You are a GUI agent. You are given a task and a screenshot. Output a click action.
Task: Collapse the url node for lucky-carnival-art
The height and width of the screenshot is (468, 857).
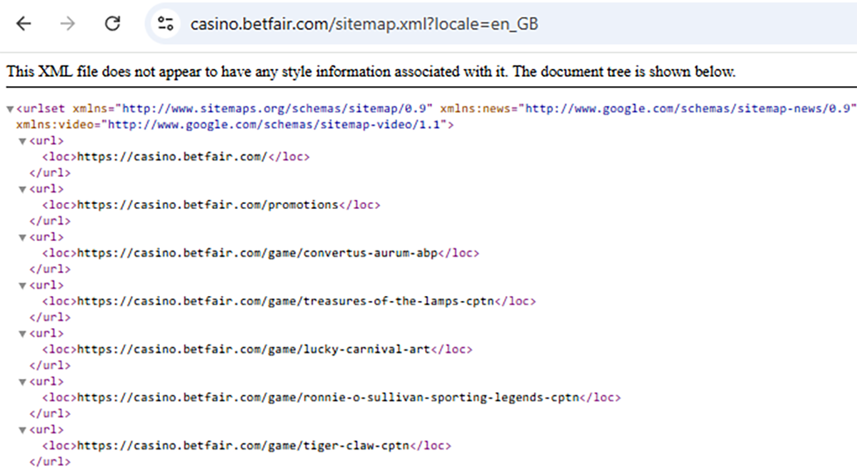coord(23,334)
